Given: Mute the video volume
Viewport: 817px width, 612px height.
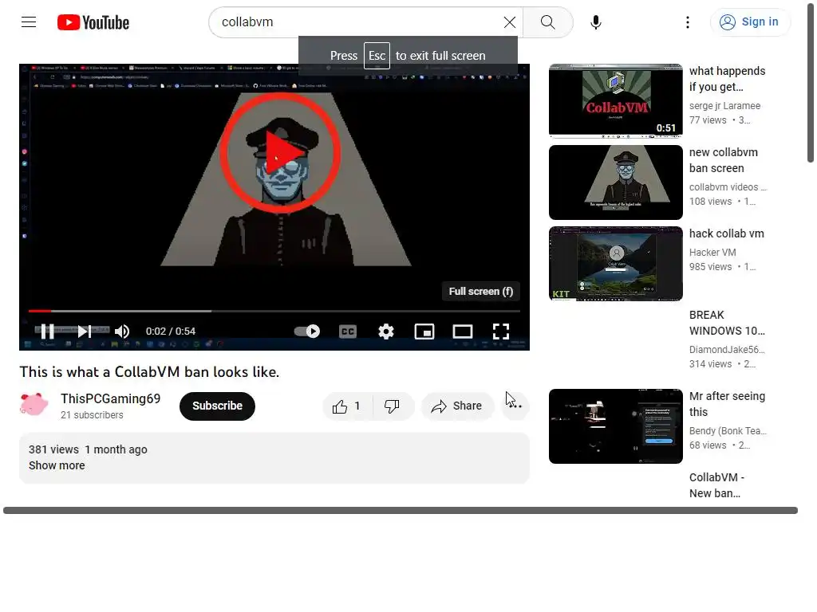Looking at the screenshot, I should [122, 331].
